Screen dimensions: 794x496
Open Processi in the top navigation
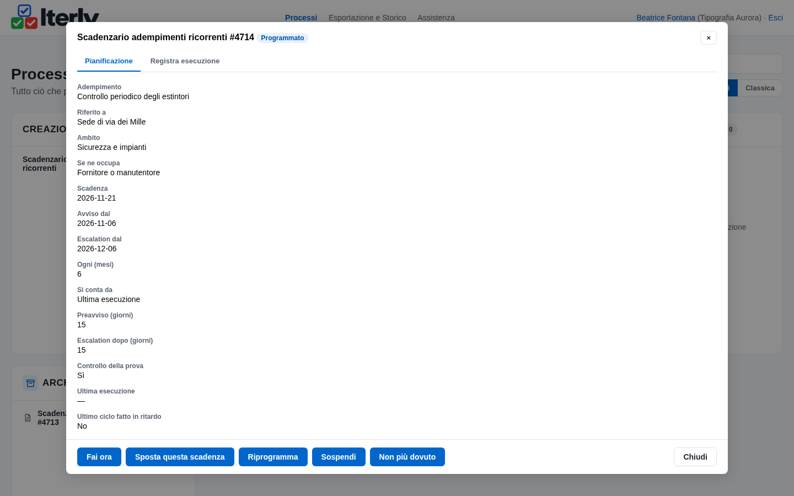[301, 18]
